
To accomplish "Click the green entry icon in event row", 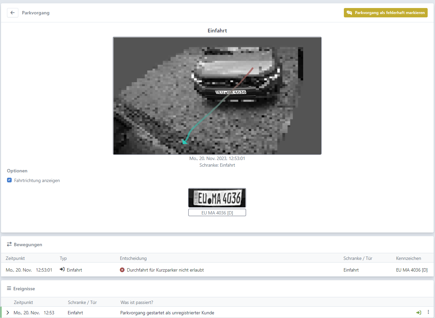I will (x=419, y=313).
